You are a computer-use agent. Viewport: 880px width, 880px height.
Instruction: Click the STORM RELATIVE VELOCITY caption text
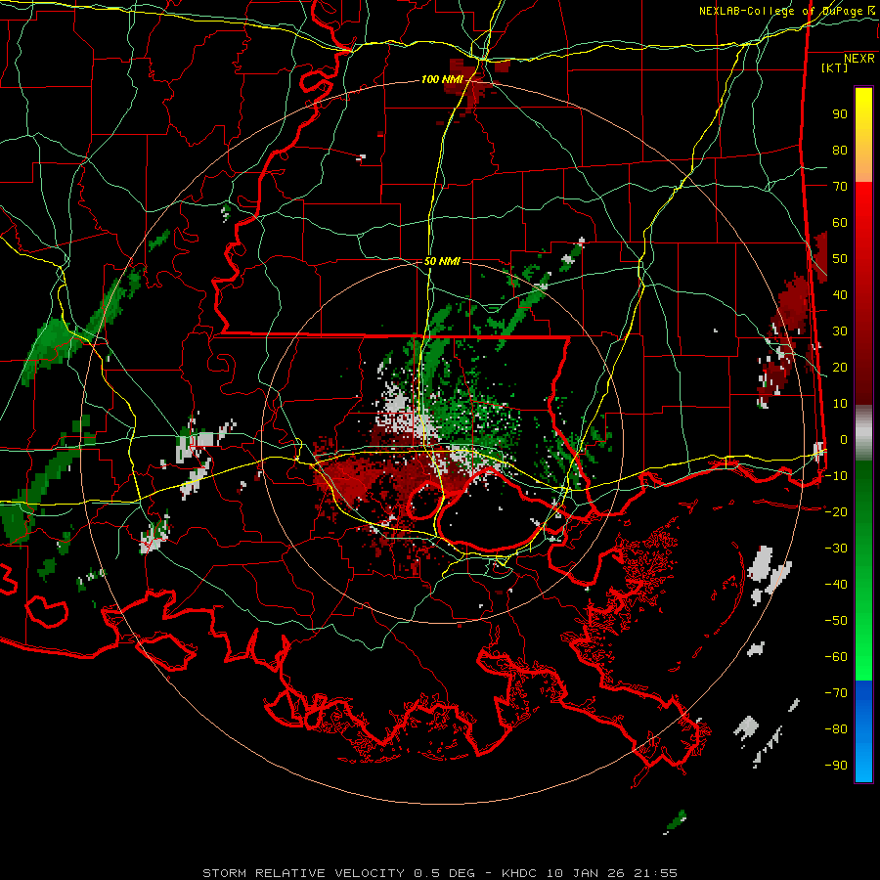pos(303,873)
